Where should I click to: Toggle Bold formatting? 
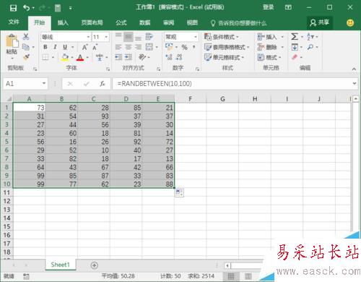coord(45,47)
